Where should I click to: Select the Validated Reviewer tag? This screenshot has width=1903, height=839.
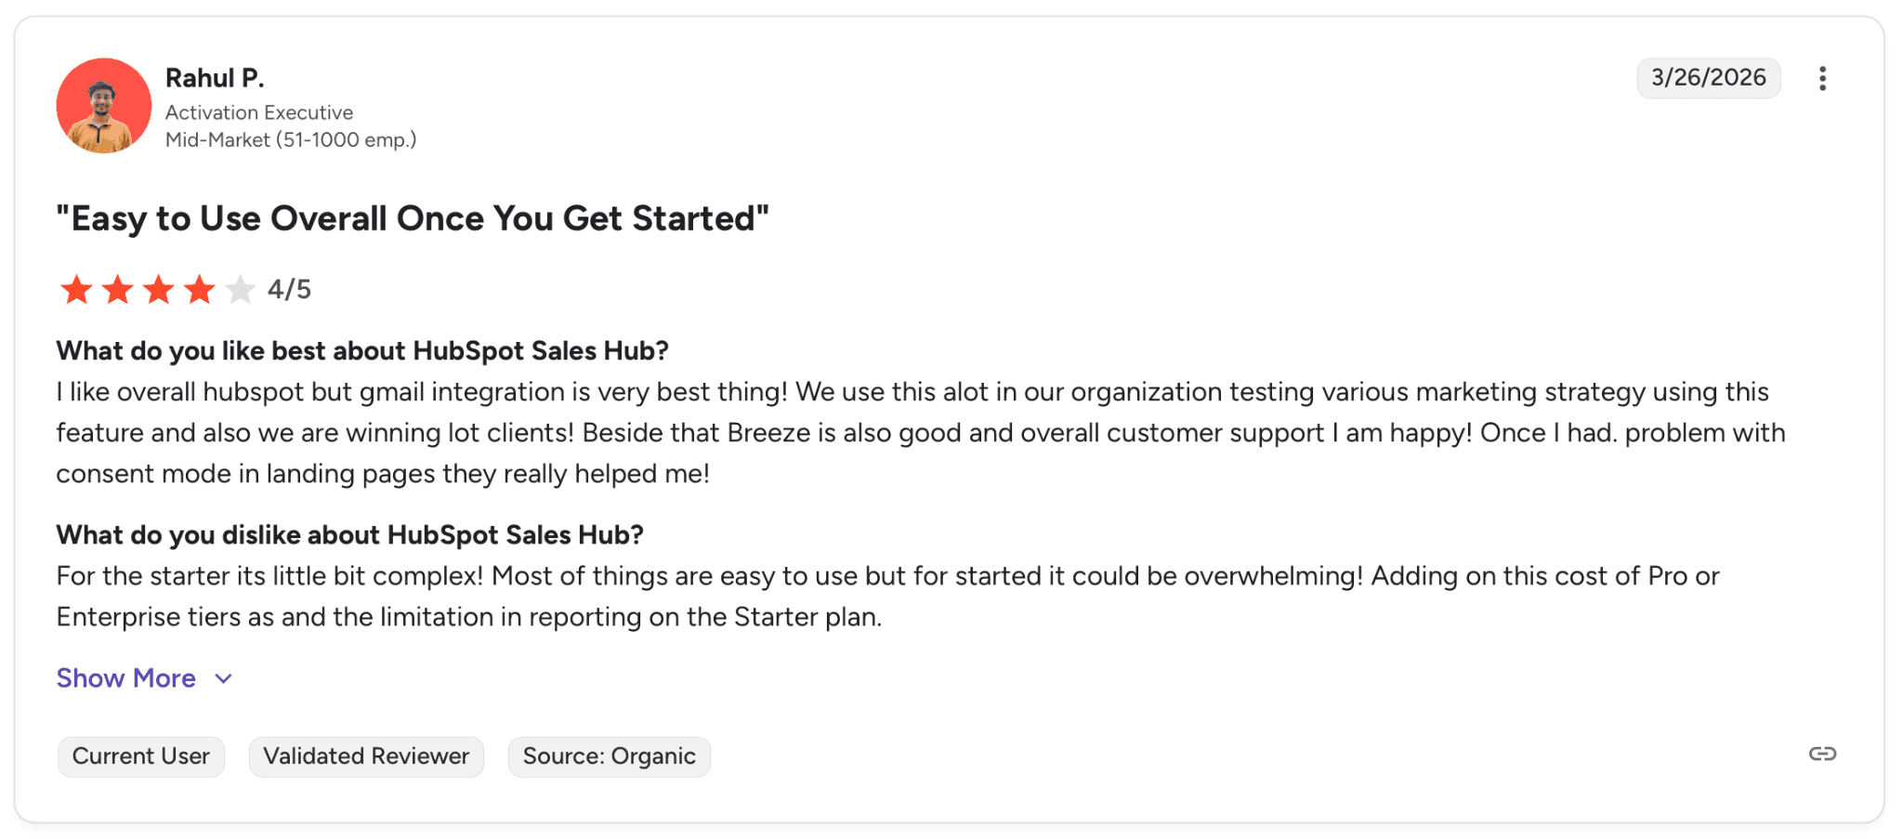(366, 756)
